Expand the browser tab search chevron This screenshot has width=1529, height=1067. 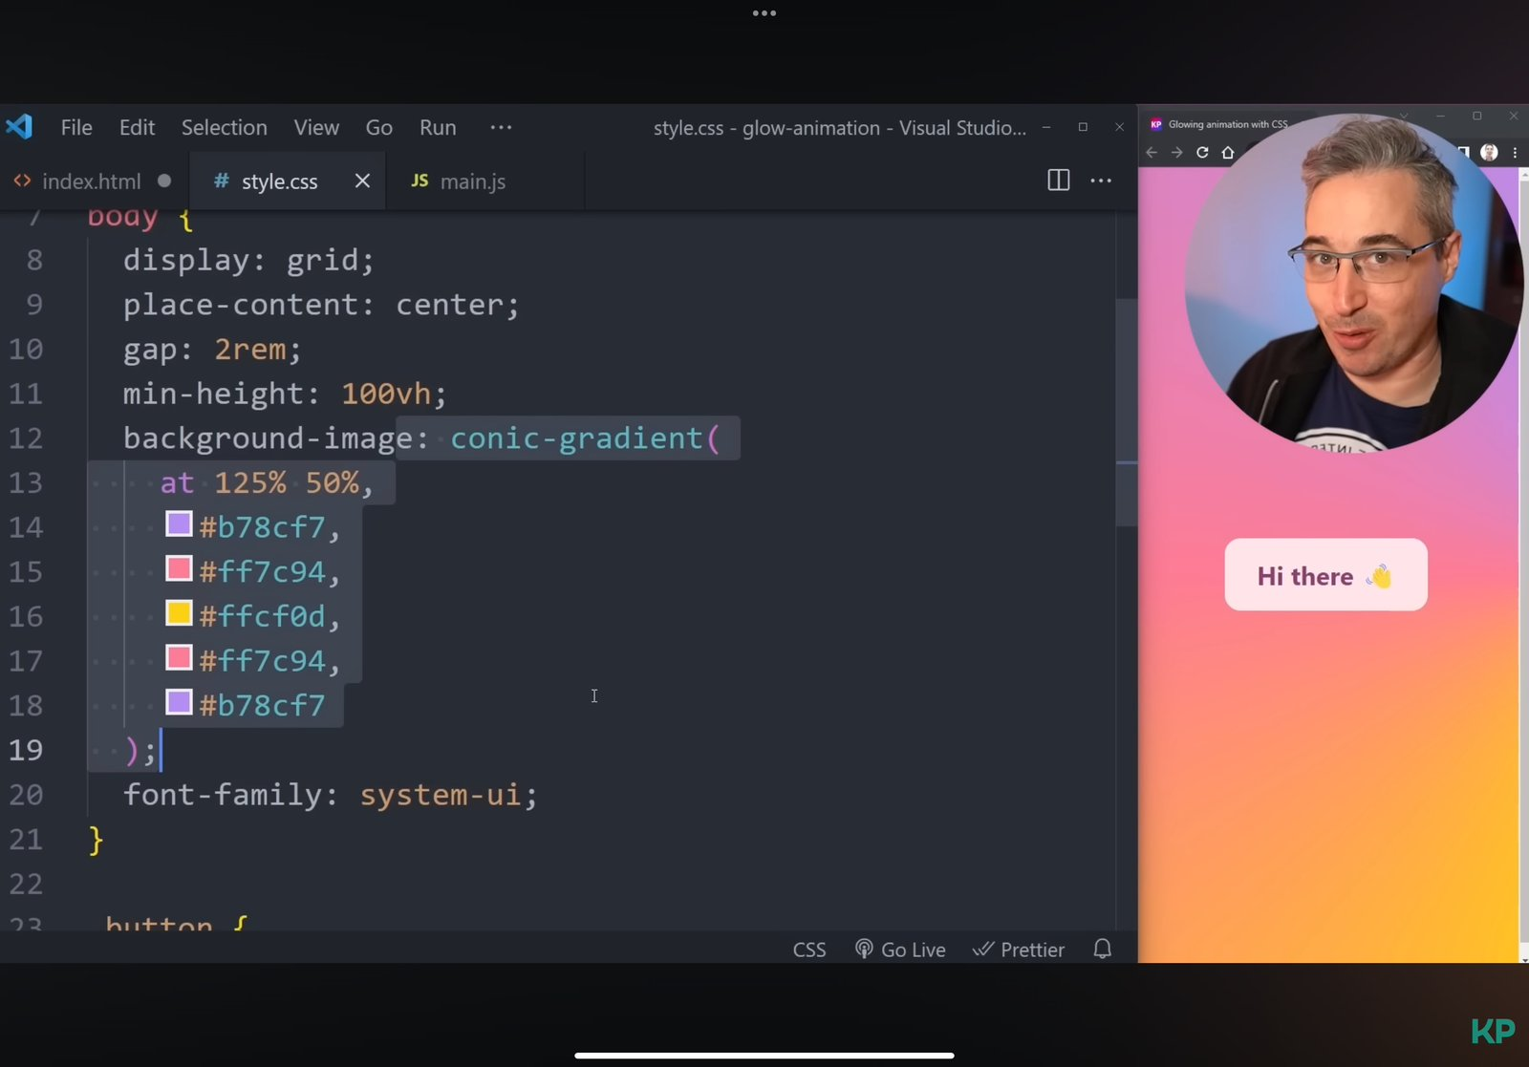(1404, 116)
